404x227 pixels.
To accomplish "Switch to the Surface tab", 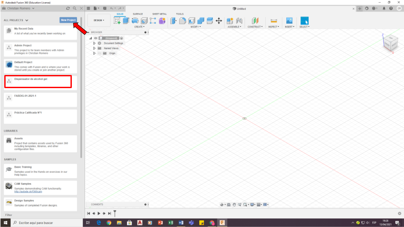I will tap(138, 14).
